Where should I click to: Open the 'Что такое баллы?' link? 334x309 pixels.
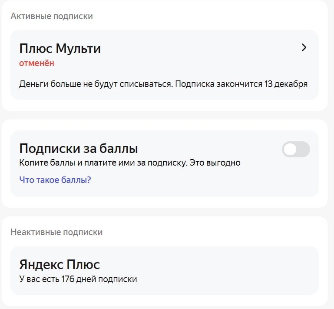[x=55, y=179]
